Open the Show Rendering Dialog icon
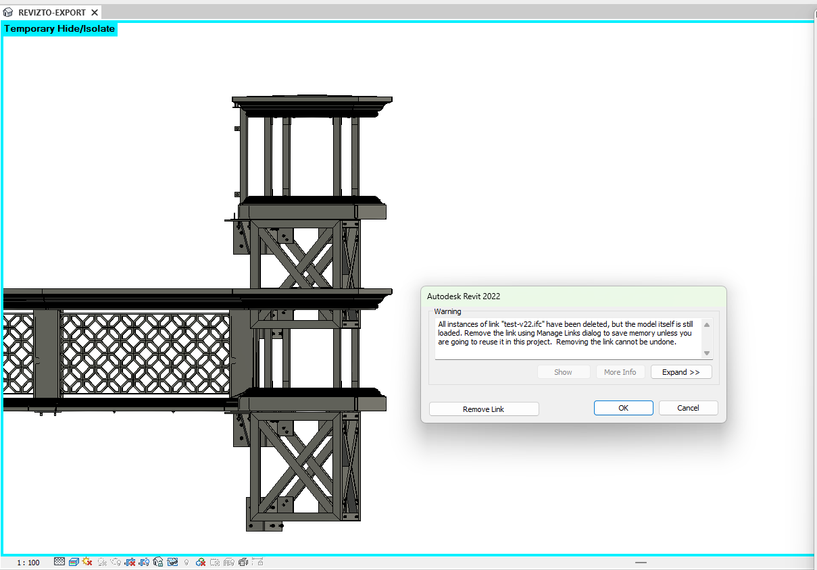817x570 pixels. point(116,562)
